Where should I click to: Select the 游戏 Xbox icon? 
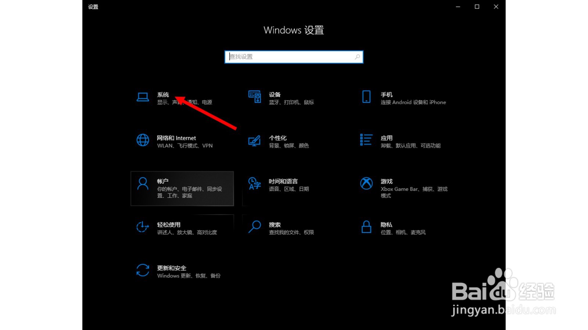click(x=366, y=183)
